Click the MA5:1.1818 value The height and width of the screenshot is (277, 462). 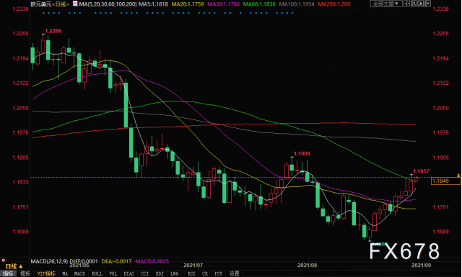153,4
